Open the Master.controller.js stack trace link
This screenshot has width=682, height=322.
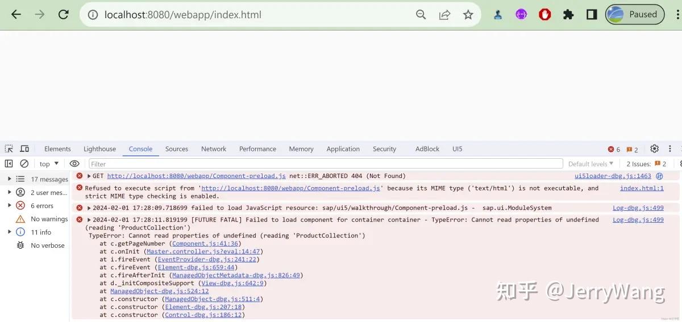[203, 251]
